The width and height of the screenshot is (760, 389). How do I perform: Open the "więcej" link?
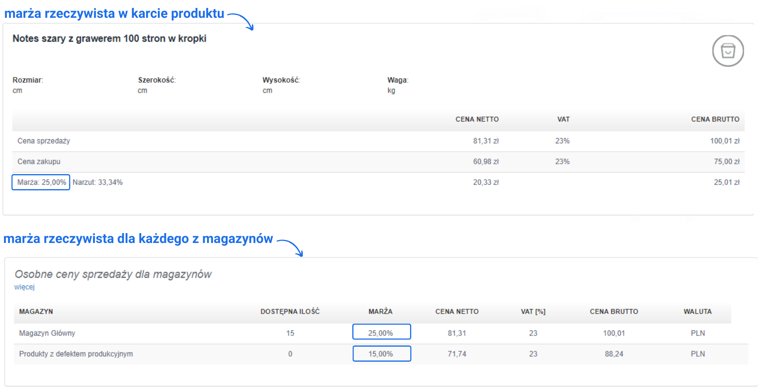pyautogui.click(x=25, y=287)
